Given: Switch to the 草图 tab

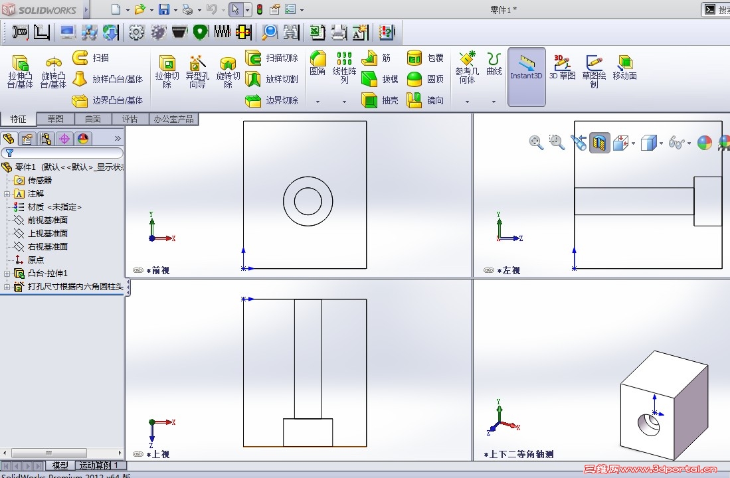Looking at the screenshot, I should click(55, 119).
